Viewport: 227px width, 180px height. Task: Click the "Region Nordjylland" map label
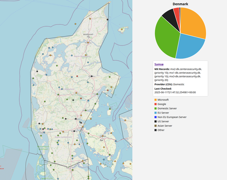pos(82,56)
